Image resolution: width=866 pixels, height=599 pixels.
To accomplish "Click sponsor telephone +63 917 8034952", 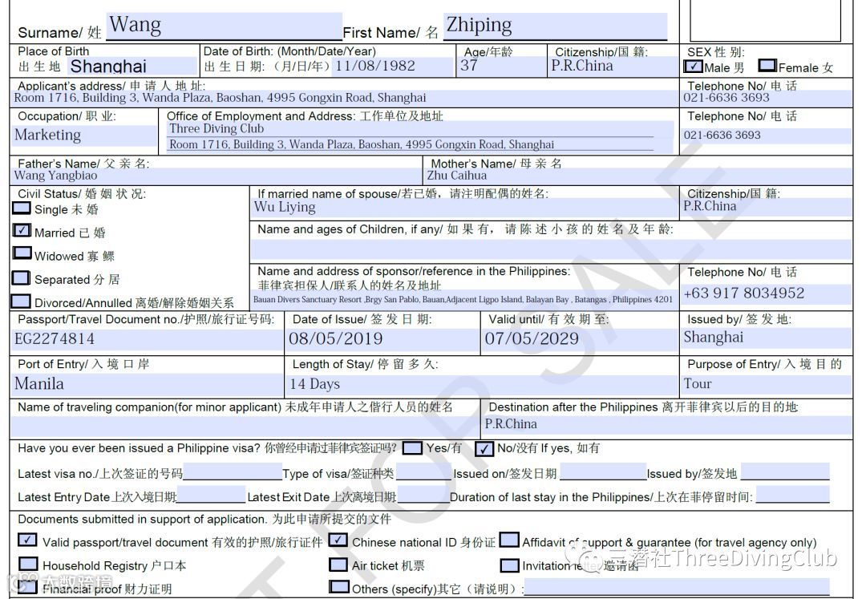I will click(766, 293).
